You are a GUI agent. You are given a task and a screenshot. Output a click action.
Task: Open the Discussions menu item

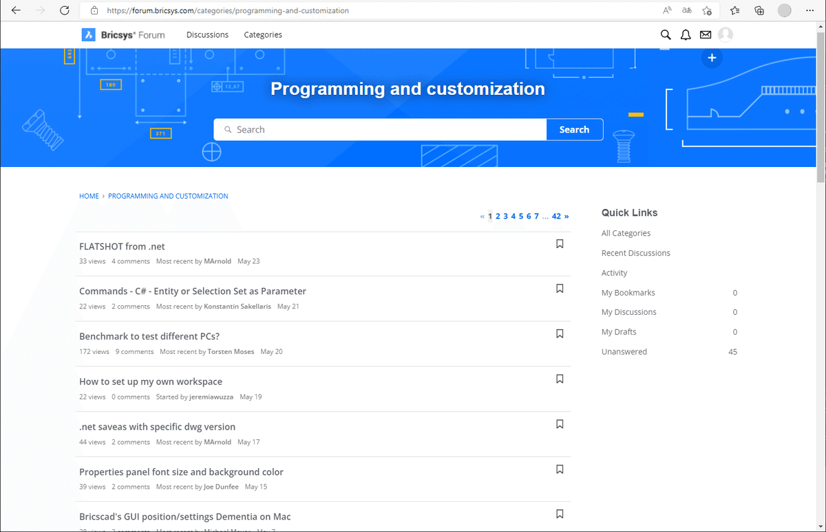(207, 34)
